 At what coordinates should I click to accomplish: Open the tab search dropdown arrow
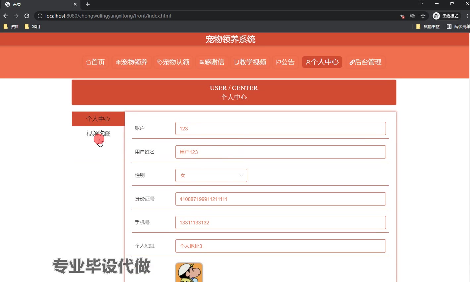pos(421,4)
